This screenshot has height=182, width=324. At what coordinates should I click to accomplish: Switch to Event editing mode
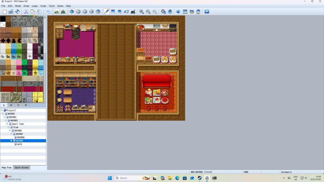(63, 12)
